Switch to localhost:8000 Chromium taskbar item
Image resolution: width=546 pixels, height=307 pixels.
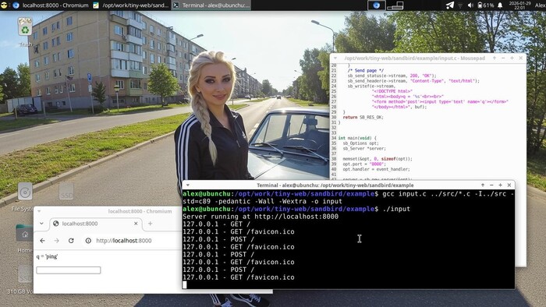tap(51, 5)
